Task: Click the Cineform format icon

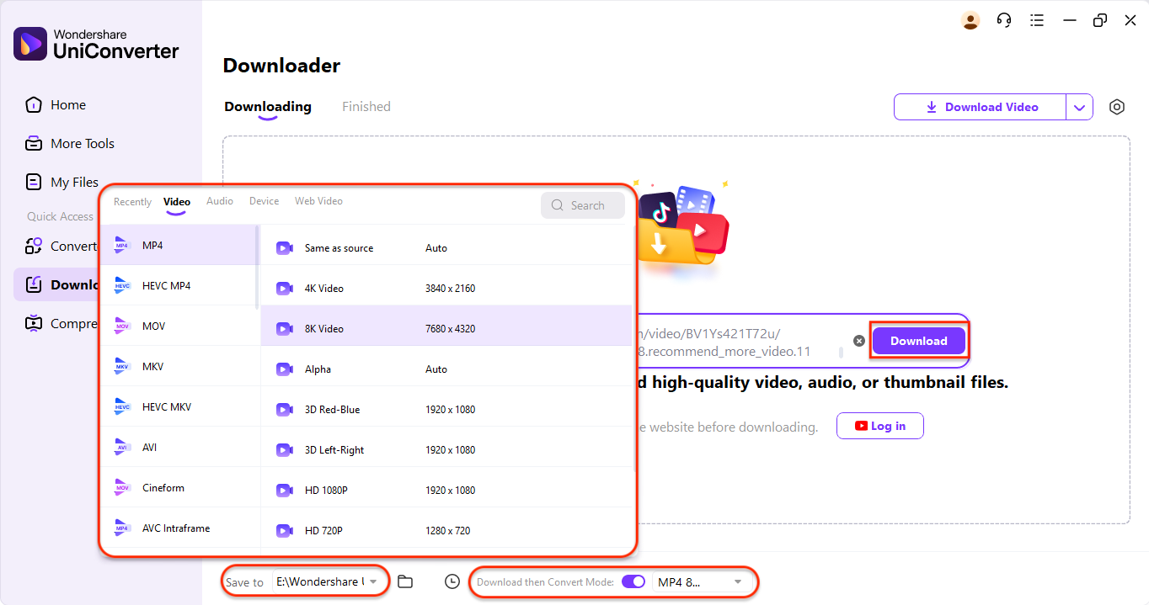Action: pos(123,488)
